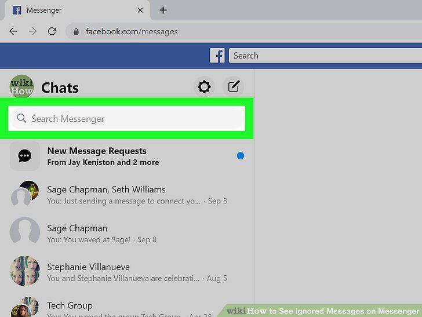Click the Facebook logo in the blue bar
The image size is (422, 317).
pyautogui.click(x=217, y=56)
